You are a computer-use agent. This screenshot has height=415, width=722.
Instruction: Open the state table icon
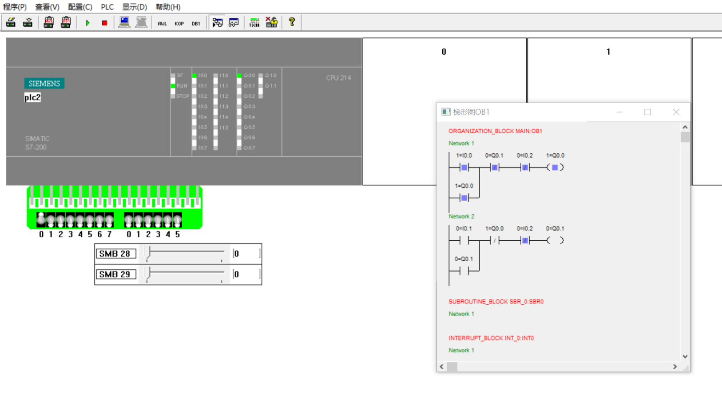(x=234, y=22)
